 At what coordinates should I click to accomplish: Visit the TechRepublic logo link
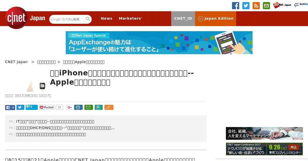301,5
